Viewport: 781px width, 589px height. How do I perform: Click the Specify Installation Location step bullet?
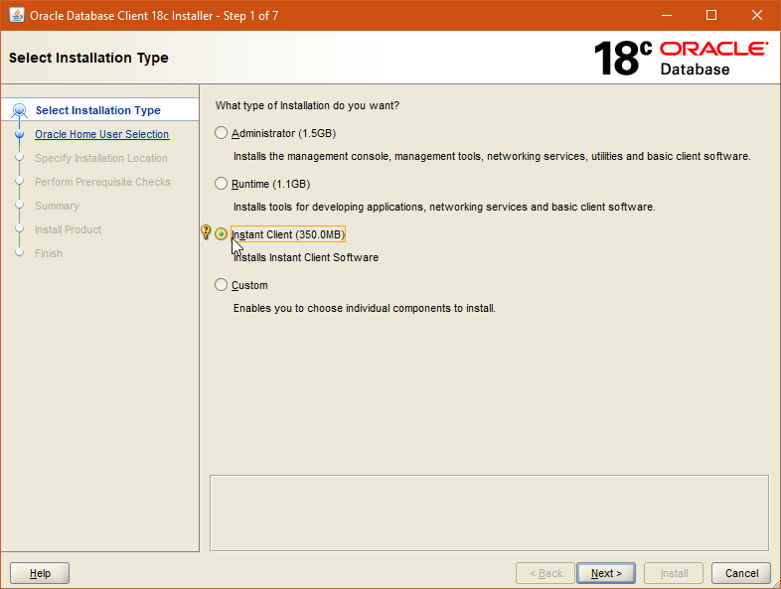(20, 158)
